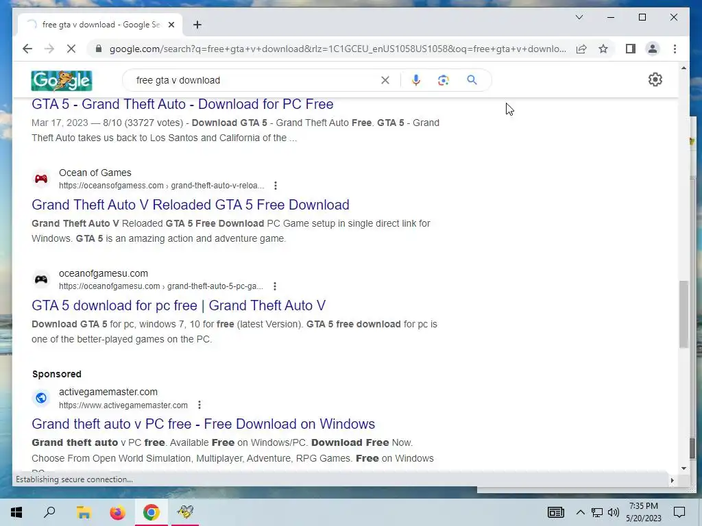Screen dimensions: 702x526
Task: Click the address bar URL
Action: coord(337,49)
